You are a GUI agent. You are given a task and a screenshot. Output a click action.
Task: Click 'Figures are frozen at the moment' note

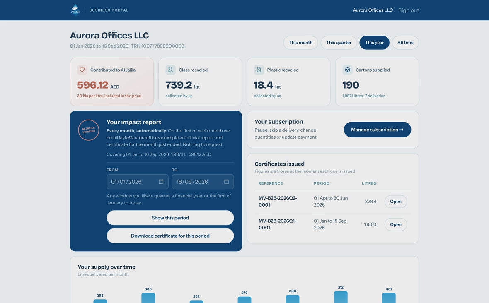point(304,171)
